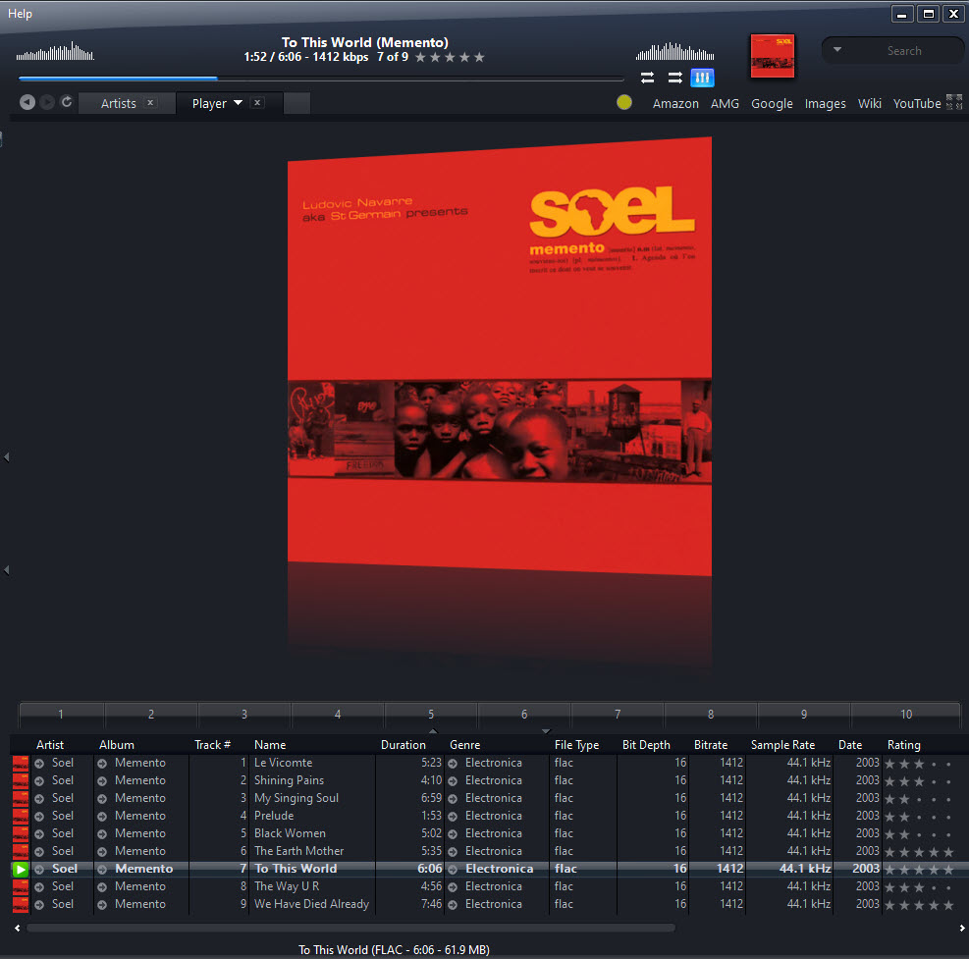
Task: Click the back navigation arrow
Action: click(x=27, y=102)
